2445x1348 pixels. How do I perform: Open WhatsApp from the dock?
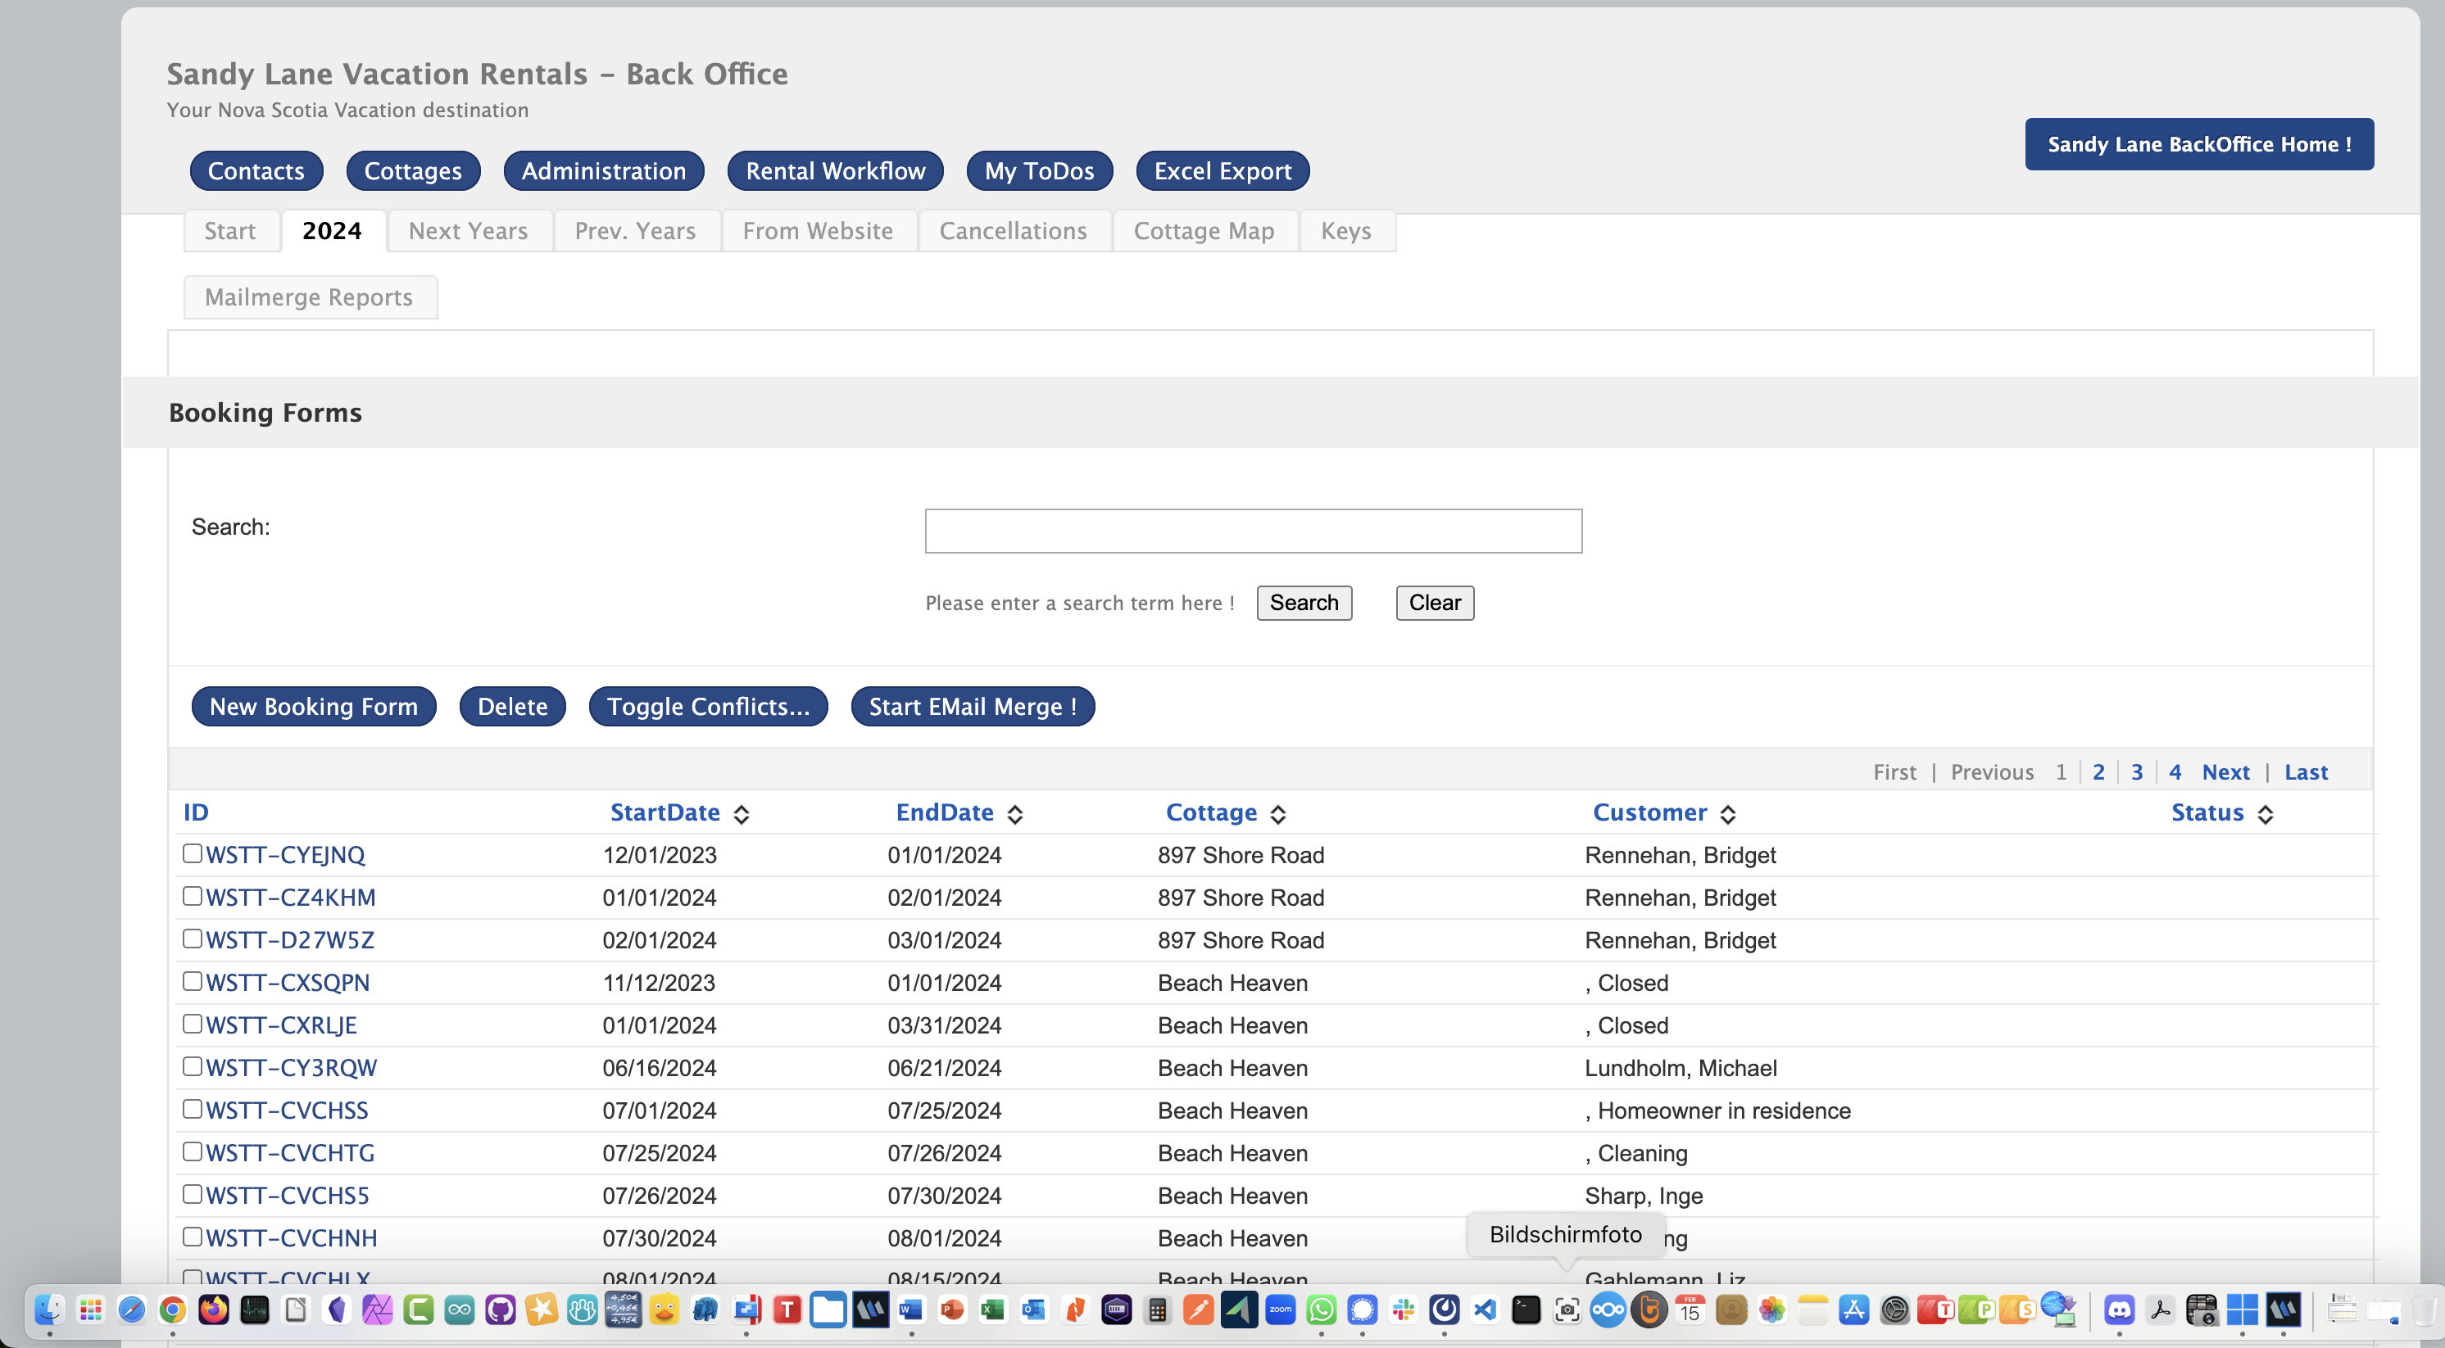pyautogui.click(x=1321, y=1310)
